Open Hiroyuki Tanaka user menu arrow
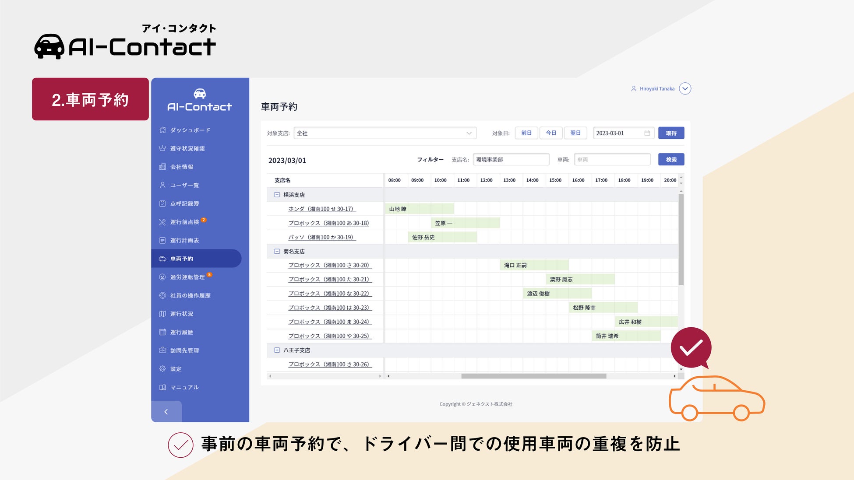This screenshot has height=480, width=854. 685,89
